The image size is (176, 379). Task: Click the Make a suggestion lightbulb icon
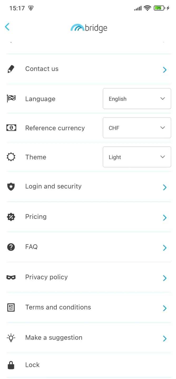(11, 338)
